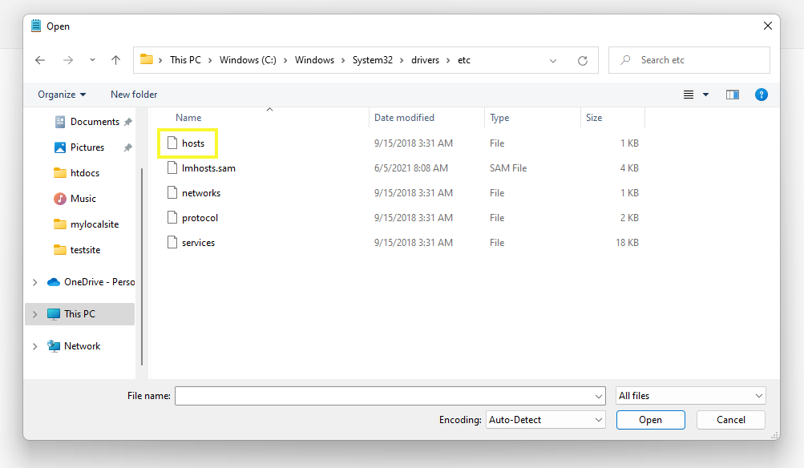Go up one folder level
Image resolution: width=804 pixels, height=468 pixels.
(x=116, y=60)
